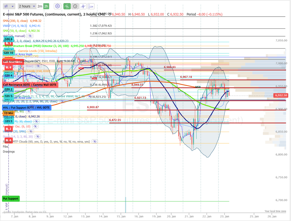Image resolution: width=291 pixels, height=221 pixels.
Task: Select the 2m timeframe tab
Action: [x=40, y=6]
